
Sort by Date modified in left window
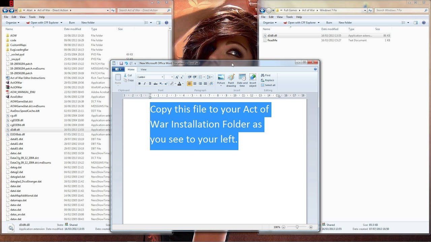click(72, 29)
